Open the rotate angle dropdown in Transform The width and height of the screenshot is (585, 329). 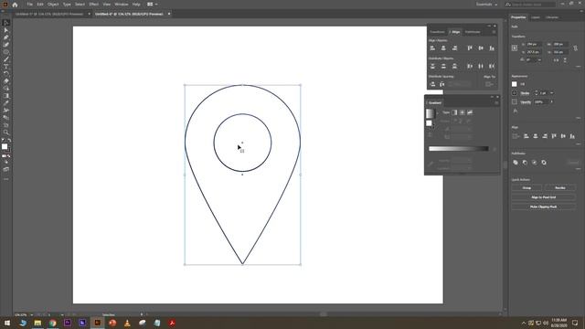point(539,59)
